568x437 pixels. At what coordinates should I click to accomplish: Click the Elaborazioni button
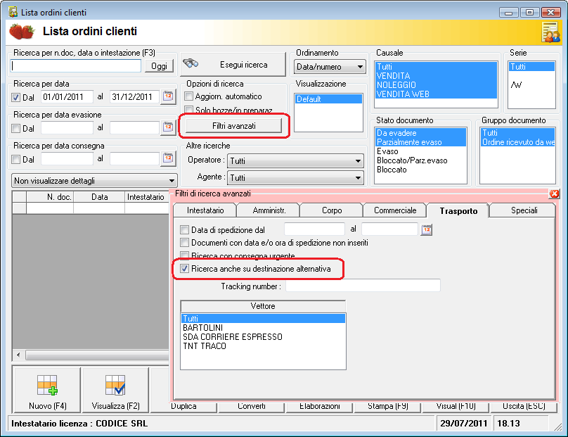[319, 407]
